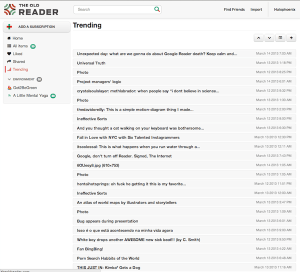
Task: Open 'Project managers' logic' post
Action: (184, 81)
